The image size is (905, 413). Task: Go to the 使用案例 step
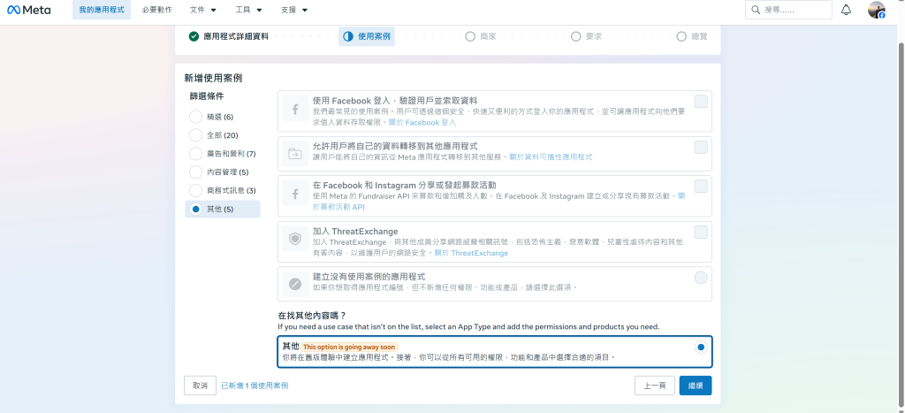pos(367,36)
